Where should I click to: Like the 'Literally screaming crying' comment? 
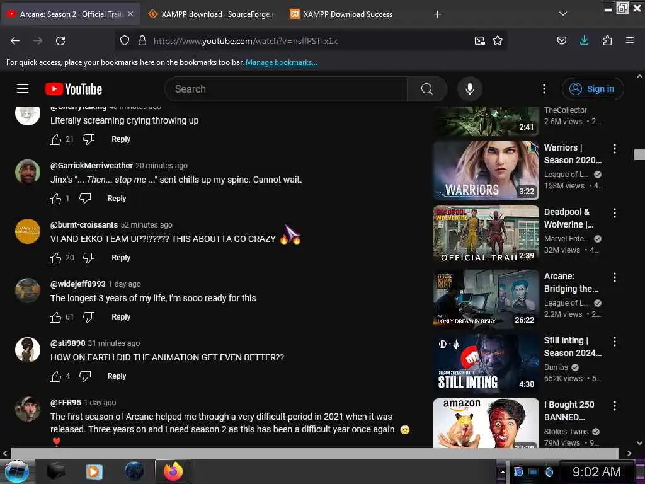[55, 139]
